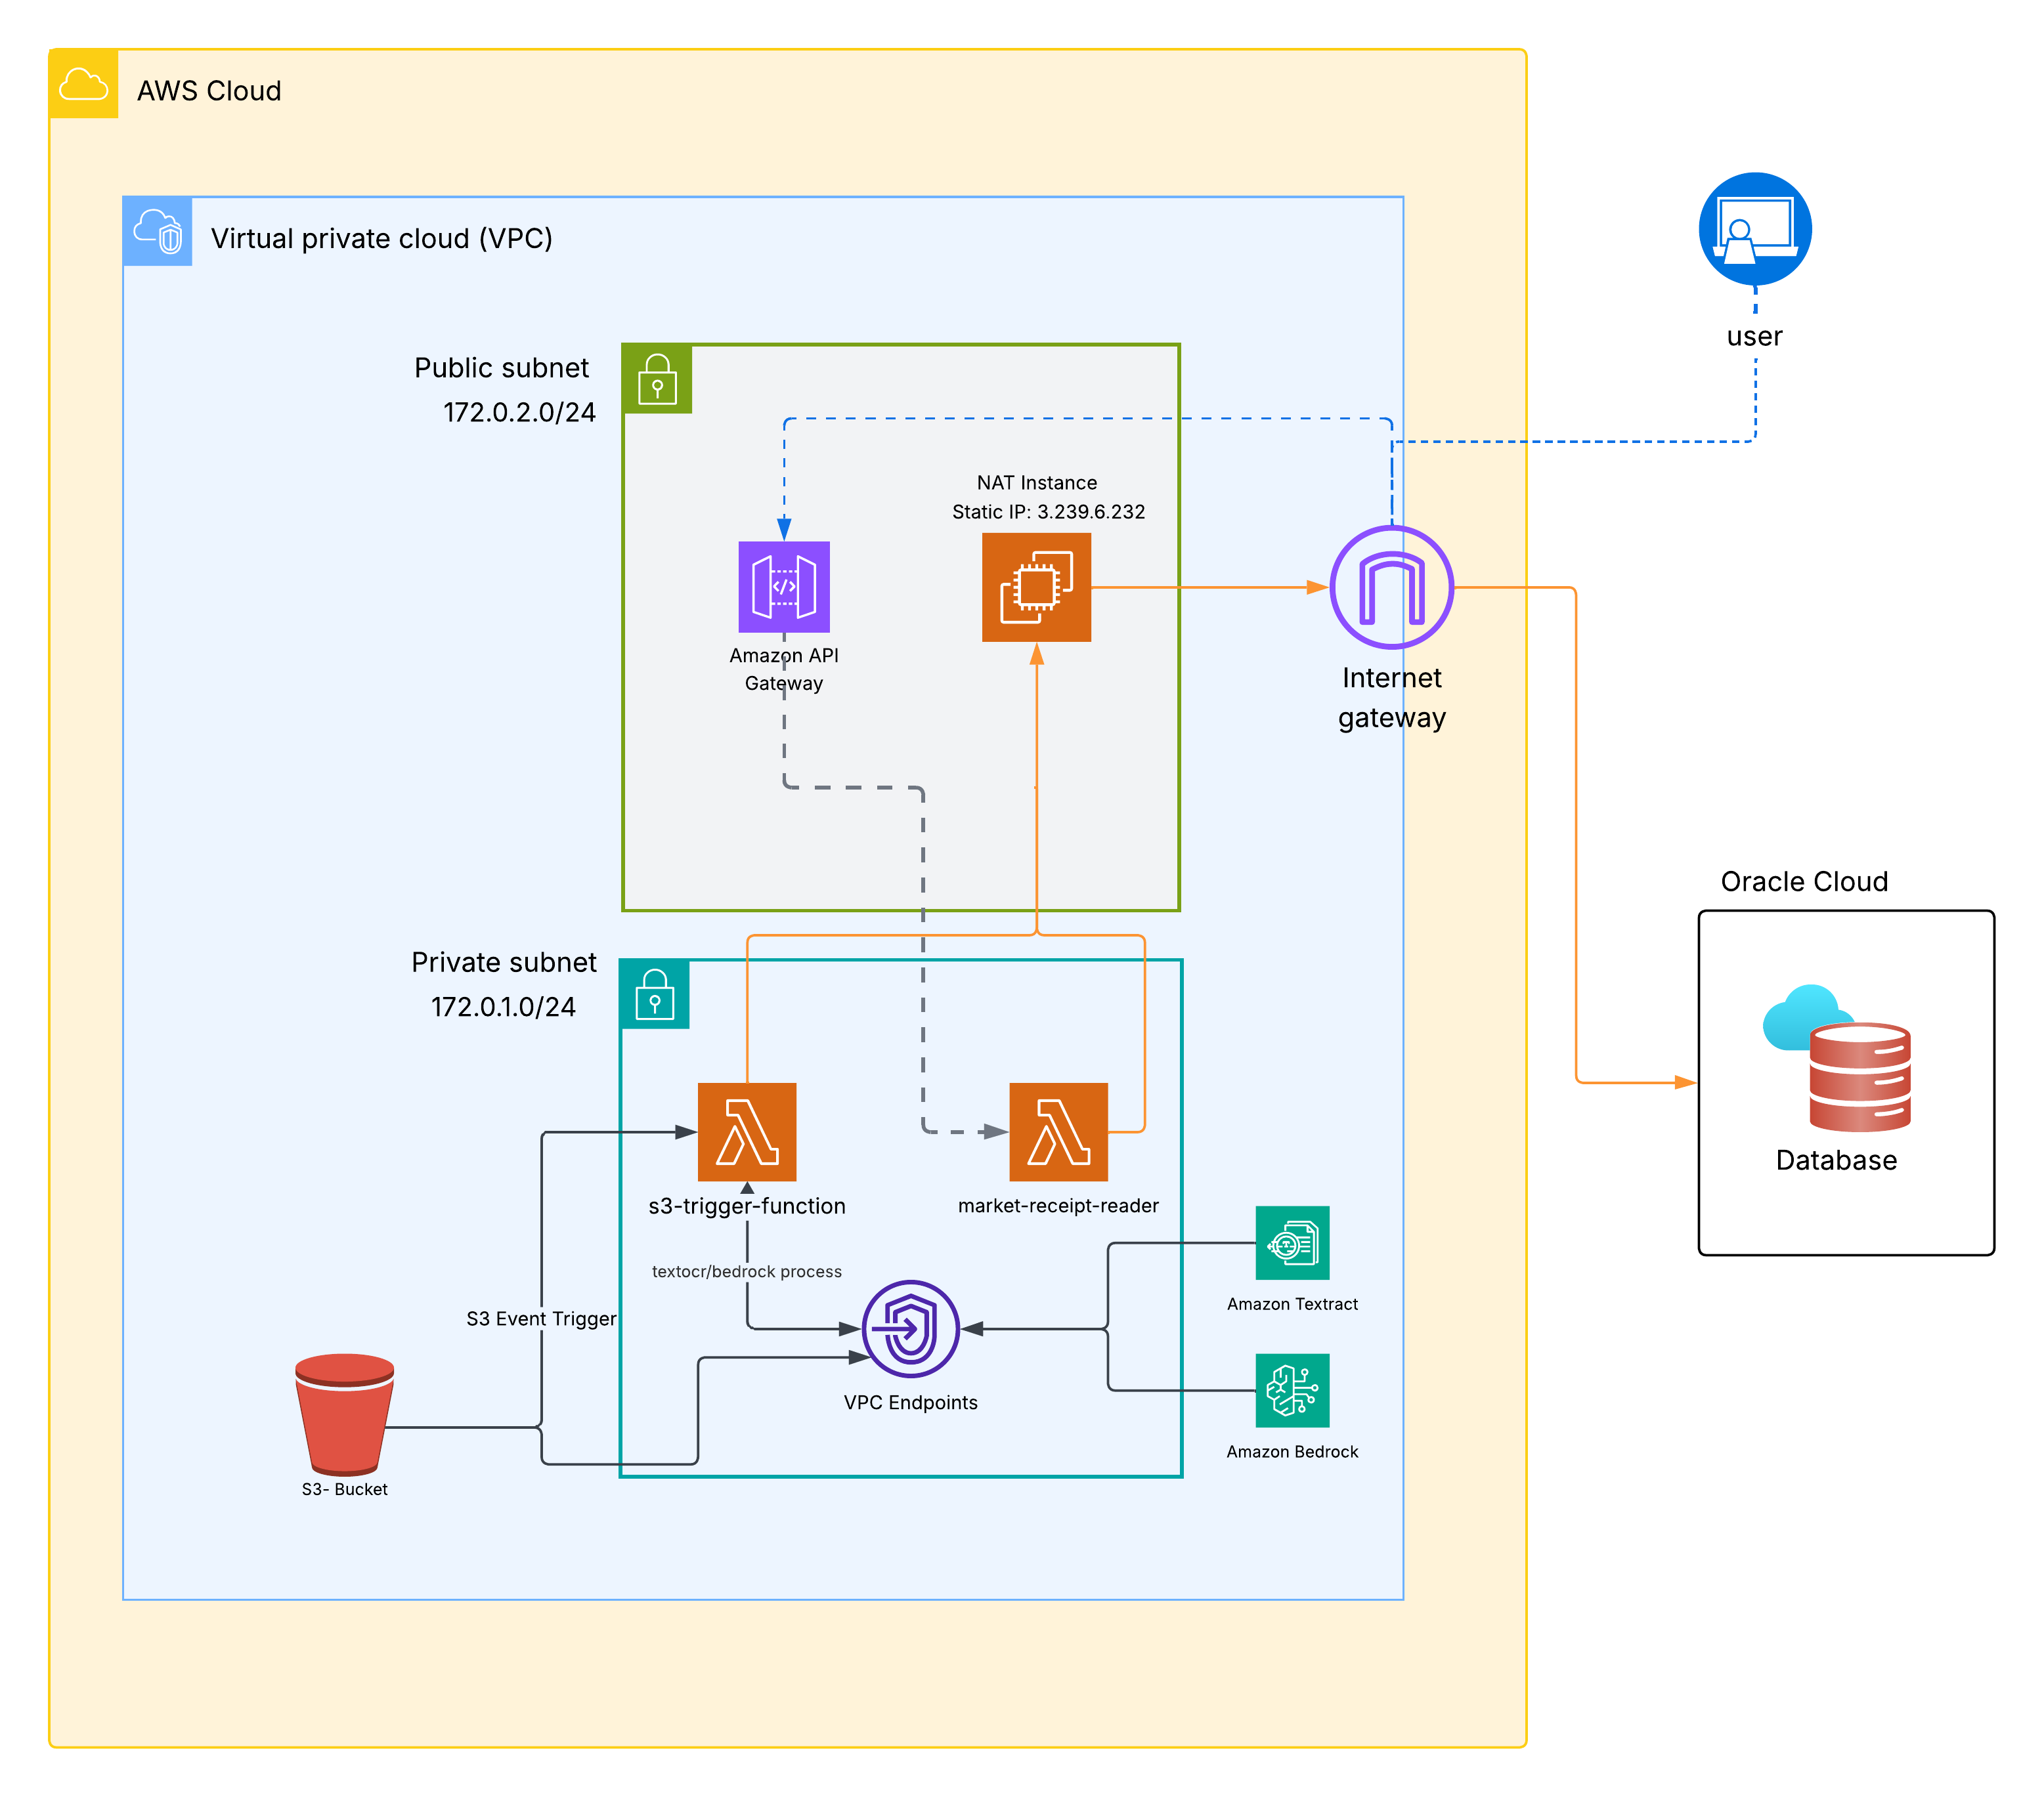Click the Amazon Bedrock icon
This screenshot has width=2044, height=1797.
1292,1390
